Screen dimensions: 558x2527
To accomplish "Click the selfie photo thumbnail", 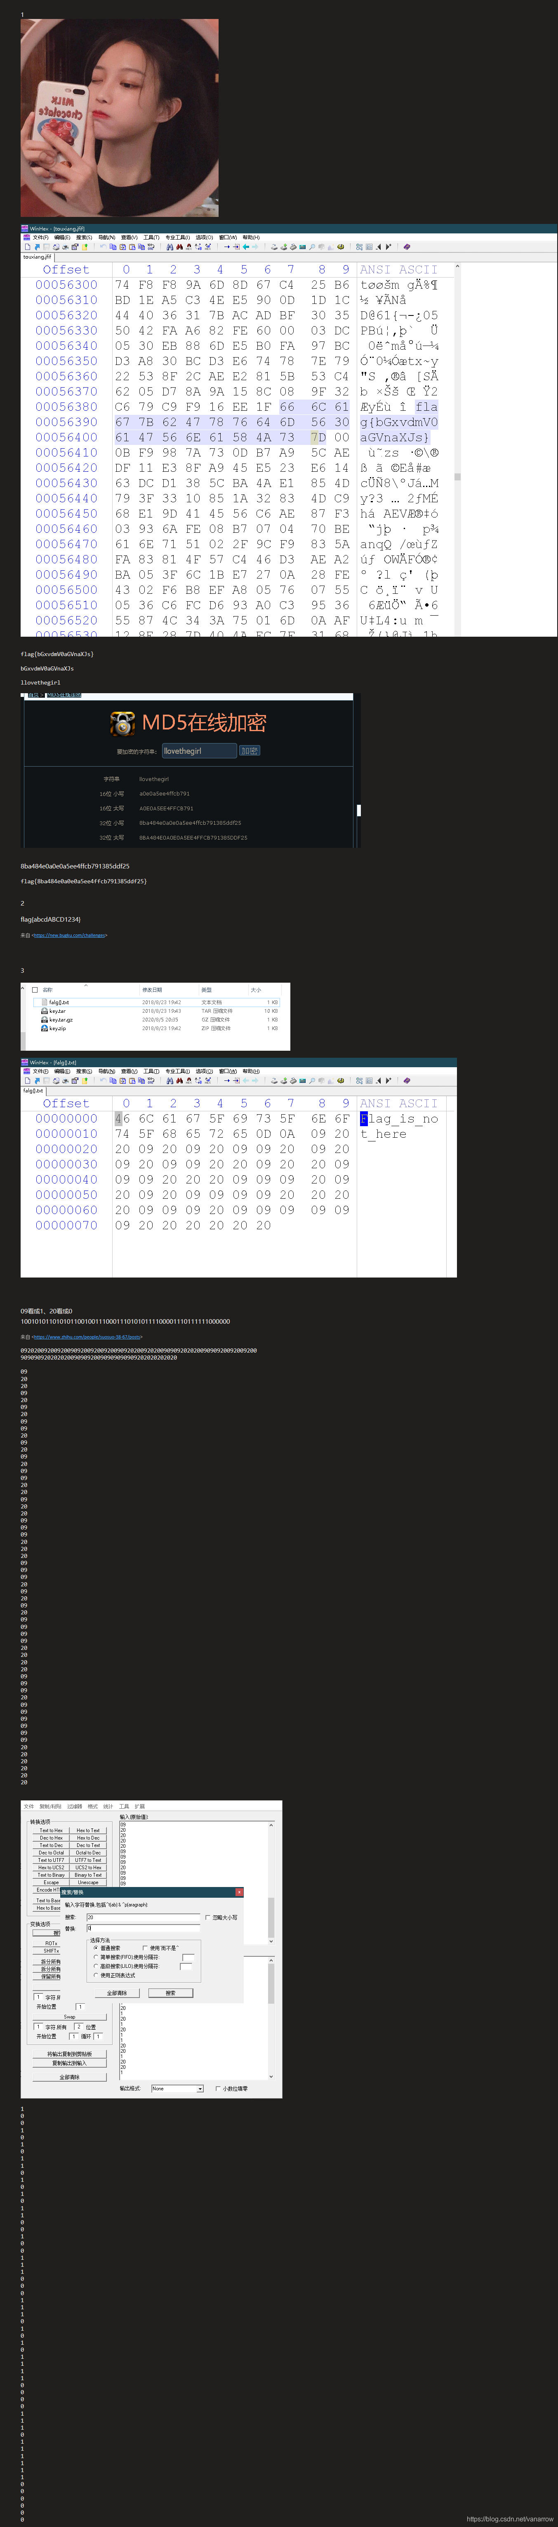I will click(x=120, y=118).
